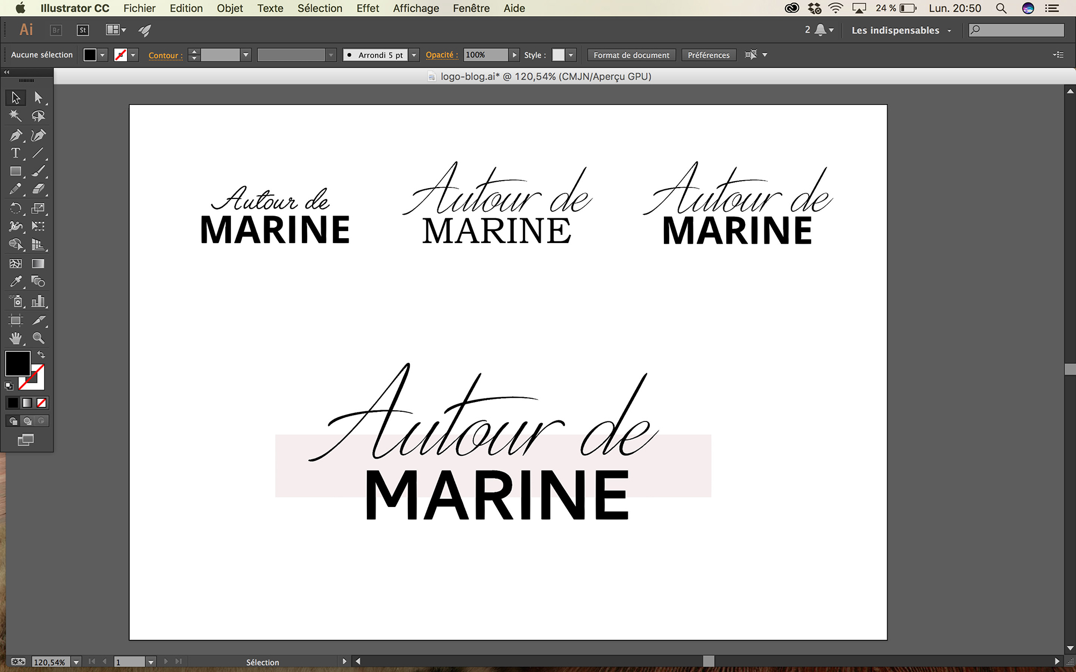Open the Arrondi 5 pt brush dropdown

(x=414, y=55)
